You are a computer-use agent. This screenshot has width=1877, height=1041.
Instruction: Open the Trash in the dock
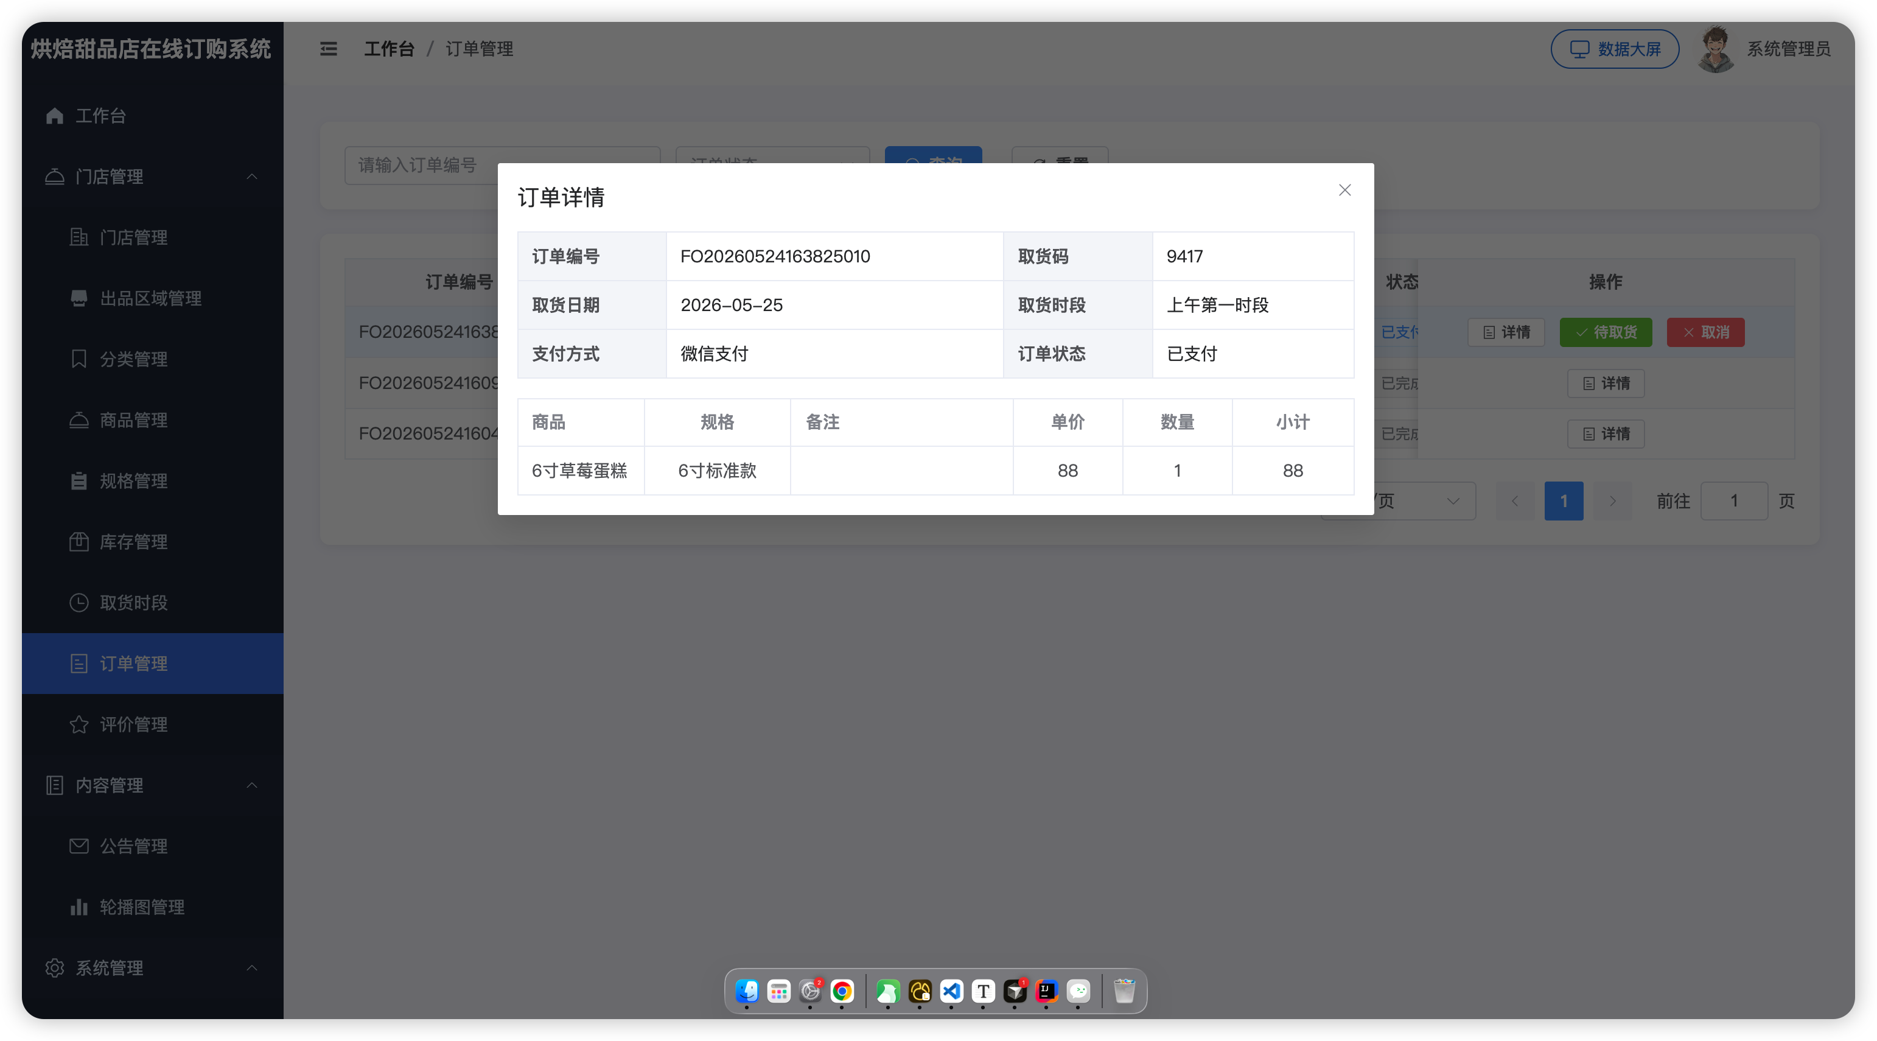pos(1124,990)
